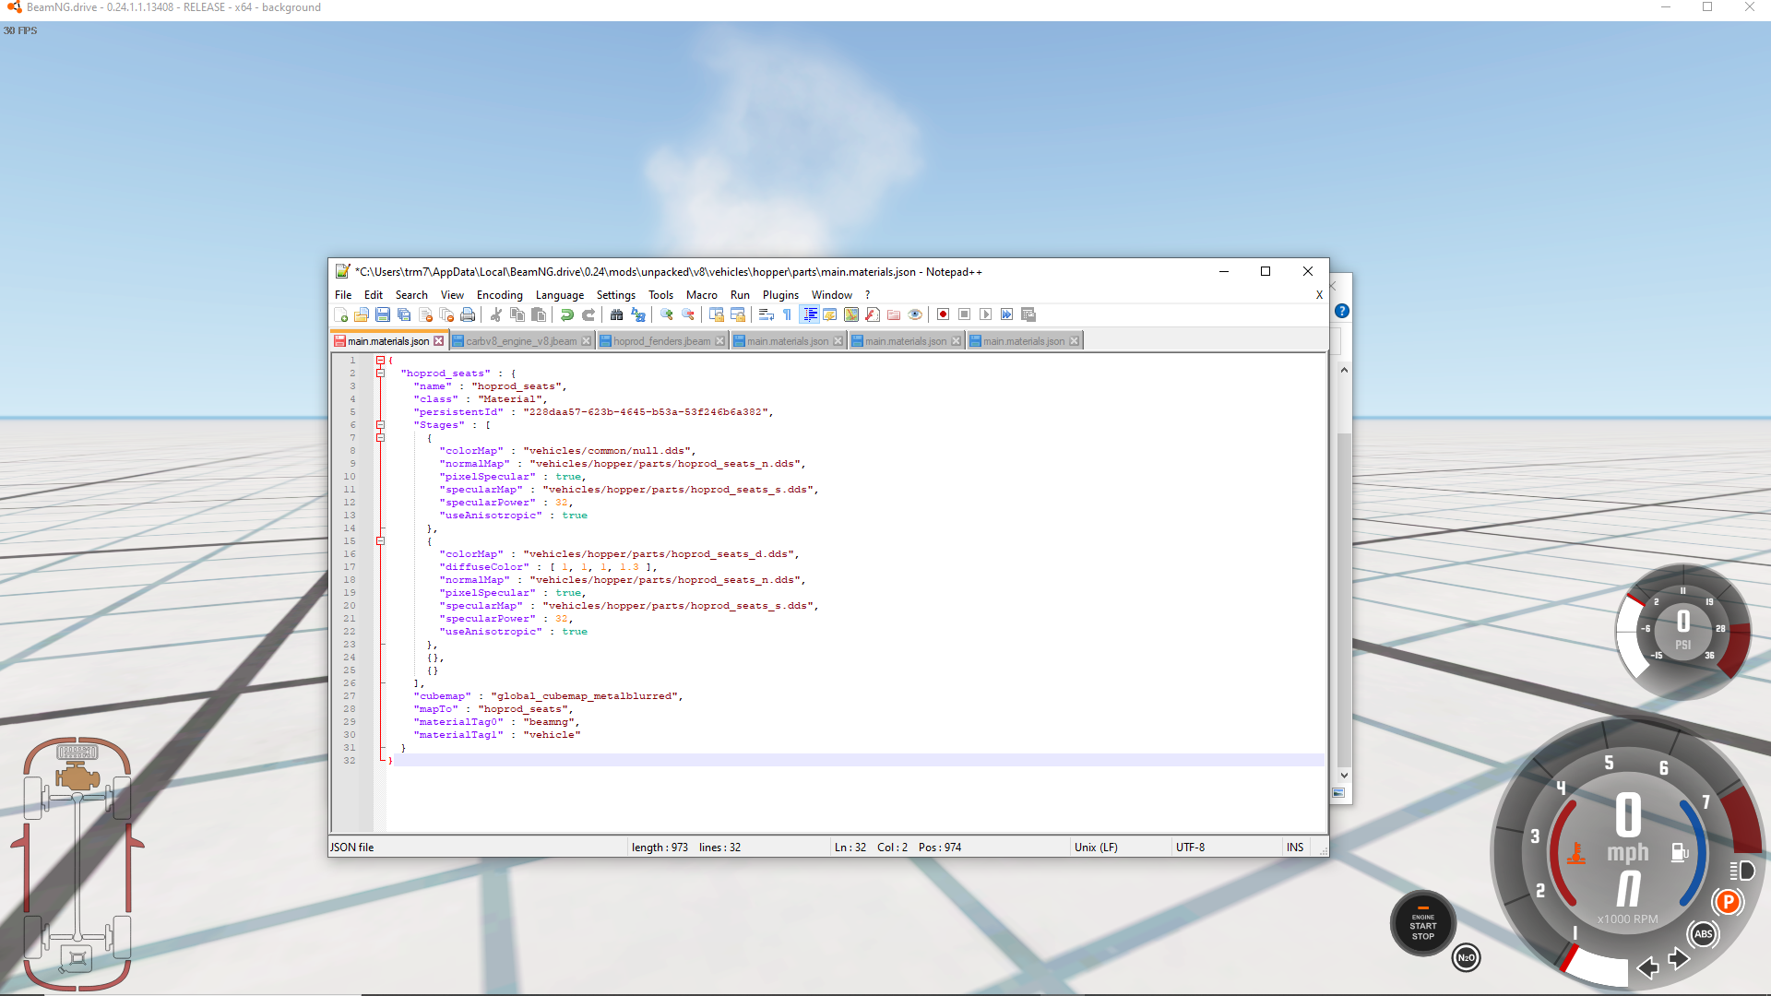This screenshot has width=1771, height=996.
Task: Cut the selection using the scissors icon
Action: (496, 314)
